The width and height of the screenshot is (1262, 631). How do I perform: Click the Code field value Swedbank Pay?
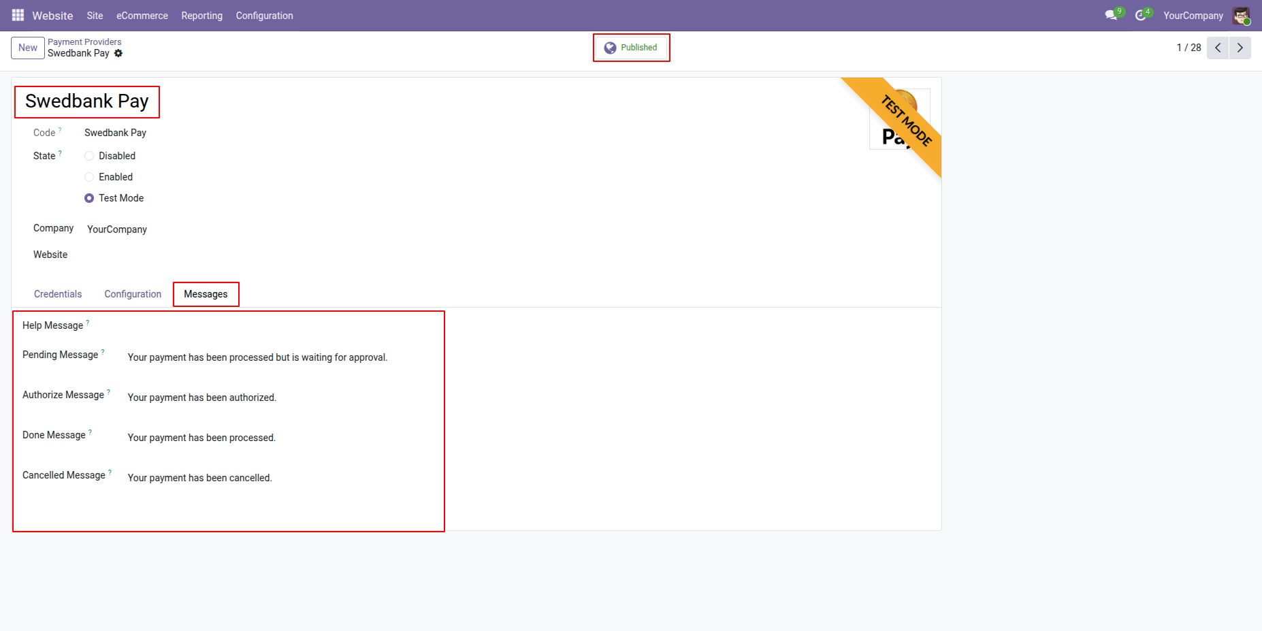tap(115, 133)
